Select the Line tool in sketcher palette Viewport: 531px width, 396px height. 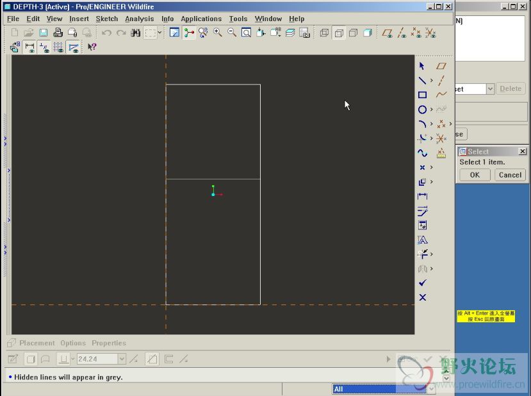point(422,80)
